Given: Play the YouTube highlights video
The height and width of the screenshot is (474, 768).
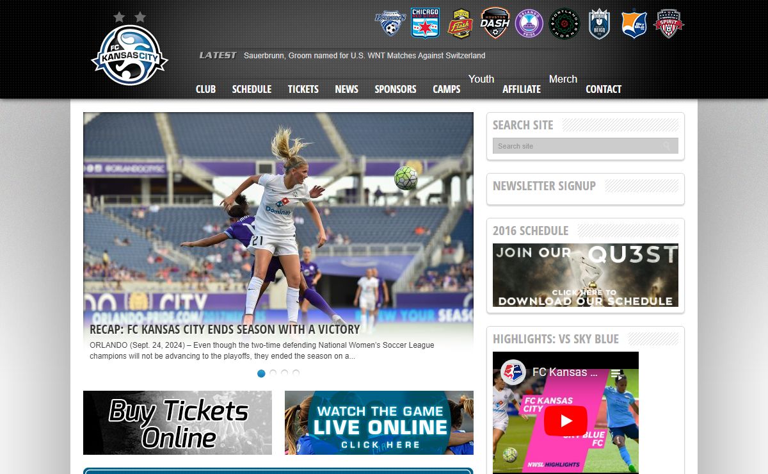Looking at the screenshot, I should (566, 421).
